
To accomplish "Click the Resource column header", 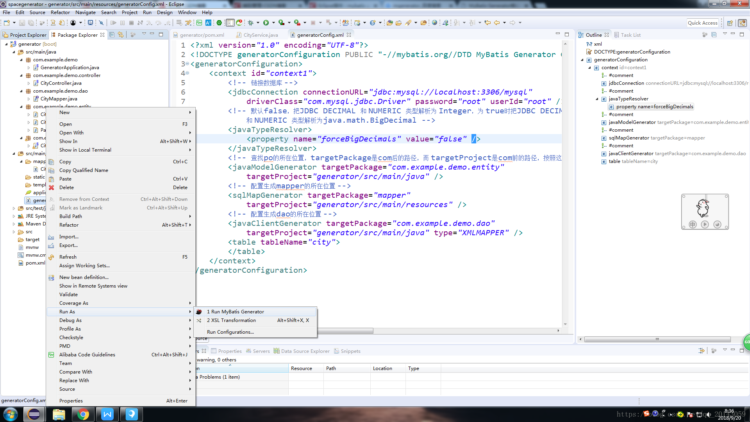I will pos(306,368).
